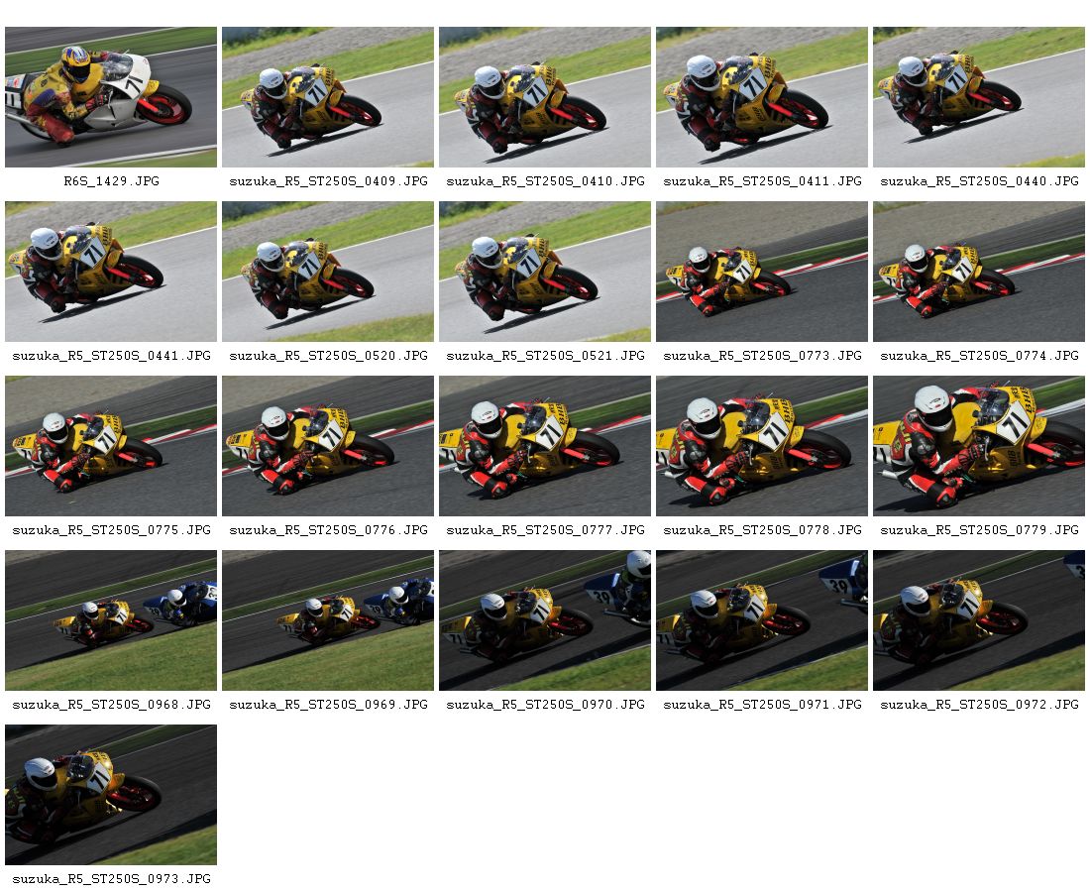
Task: Select photo suzuka_R5_ST250S_0773.JPG
Action: pos(762,272)
